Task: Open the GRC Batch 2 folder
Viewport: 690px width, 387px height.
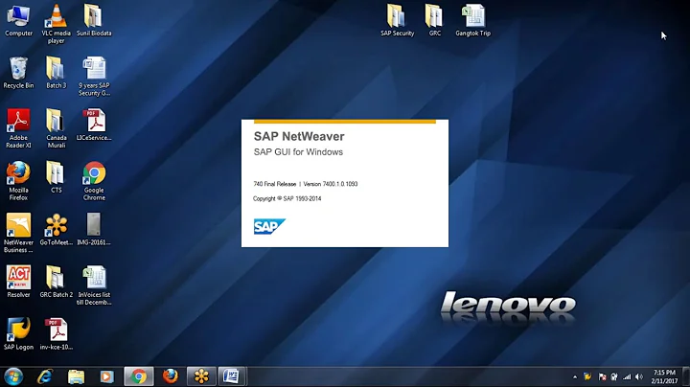Action: [x=57, y=282]
